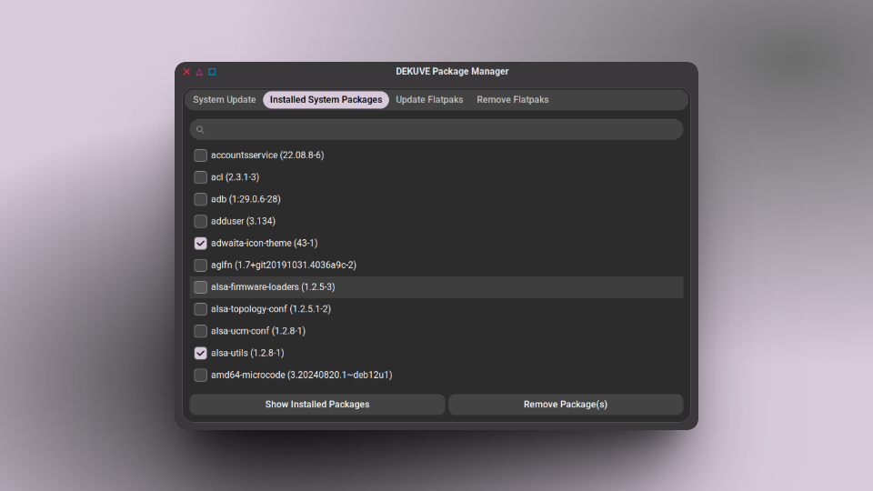Select the amd64-microcode checkbox
873x491 pixels.
click(200, 376)
